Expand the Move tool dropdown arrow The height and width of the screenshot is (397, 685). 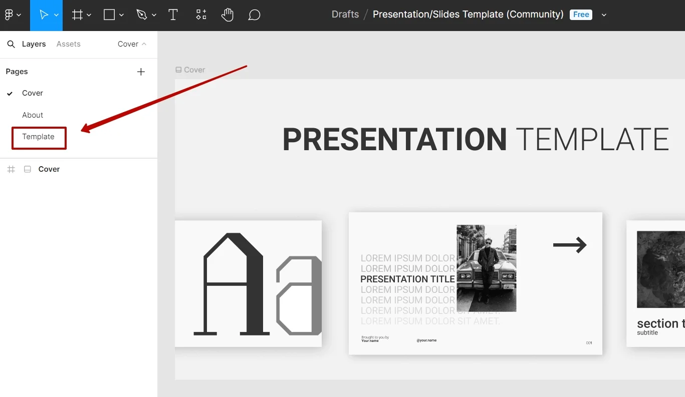(57, 15)
